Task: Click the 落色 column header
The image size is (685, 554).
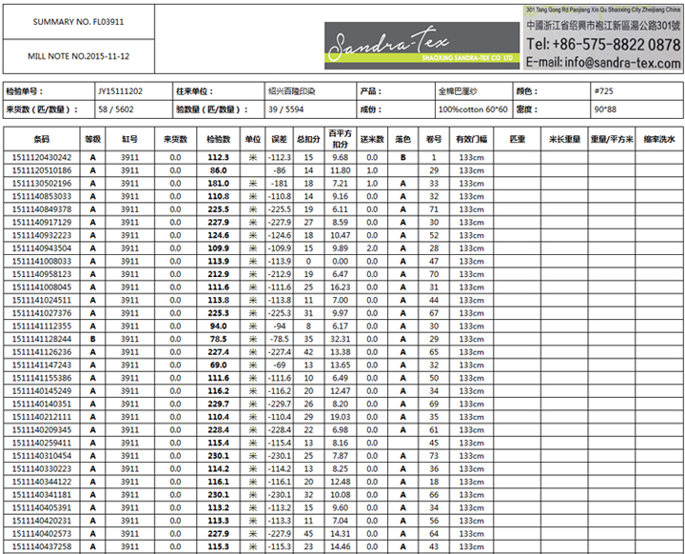Action: [402, 139]
